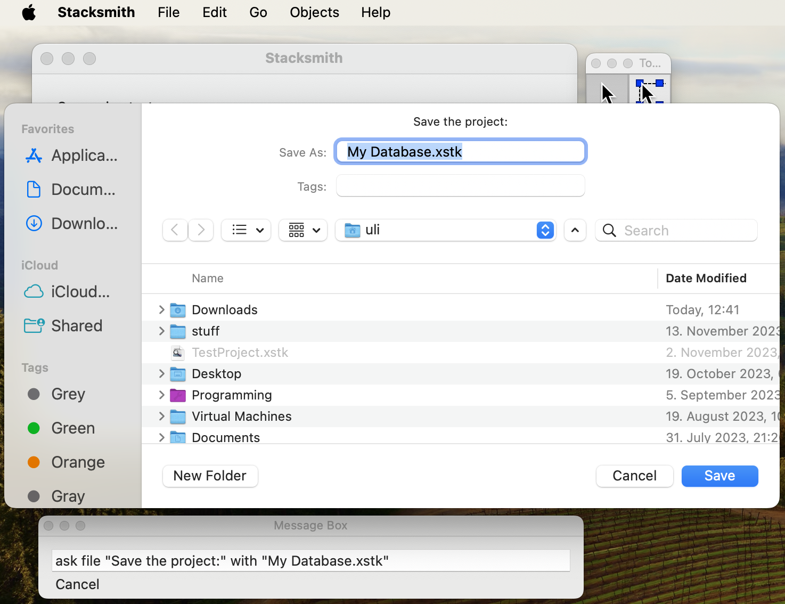Click the Programming folder name
The height and width of the screenshot is (604, 785).
coord(232,395)
